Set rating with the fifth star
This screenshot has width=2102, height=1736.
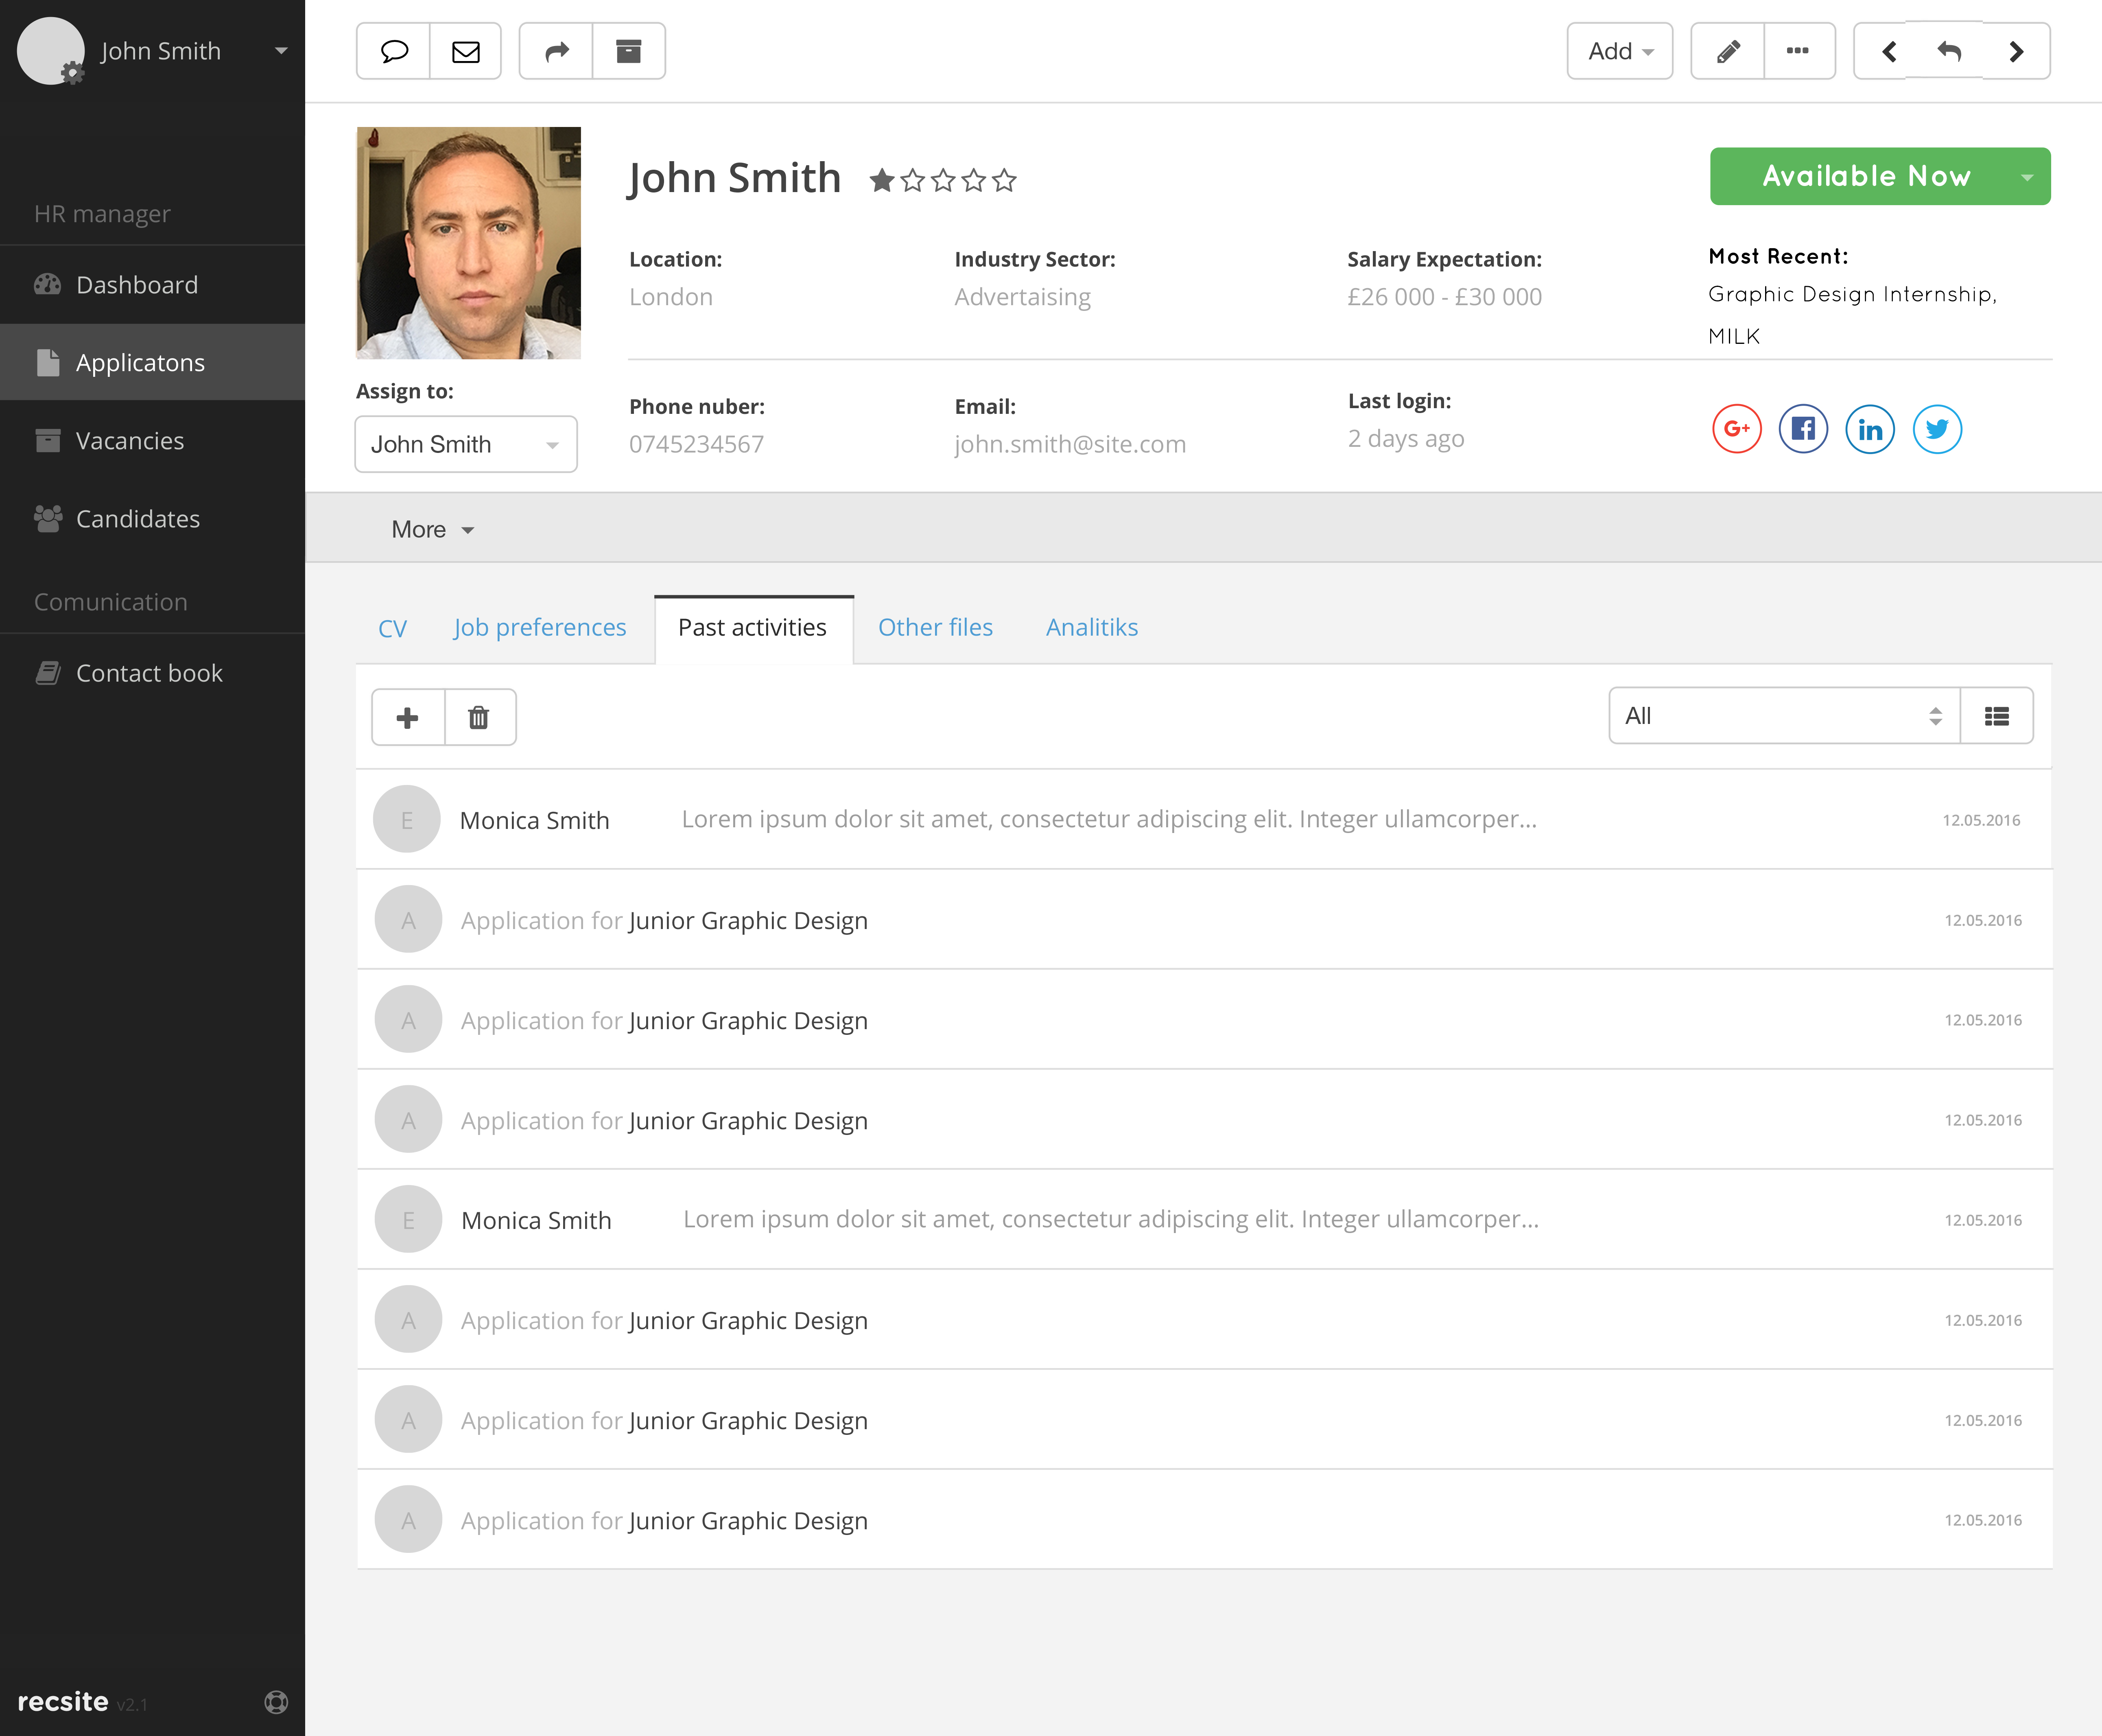tap(1004, 181)
